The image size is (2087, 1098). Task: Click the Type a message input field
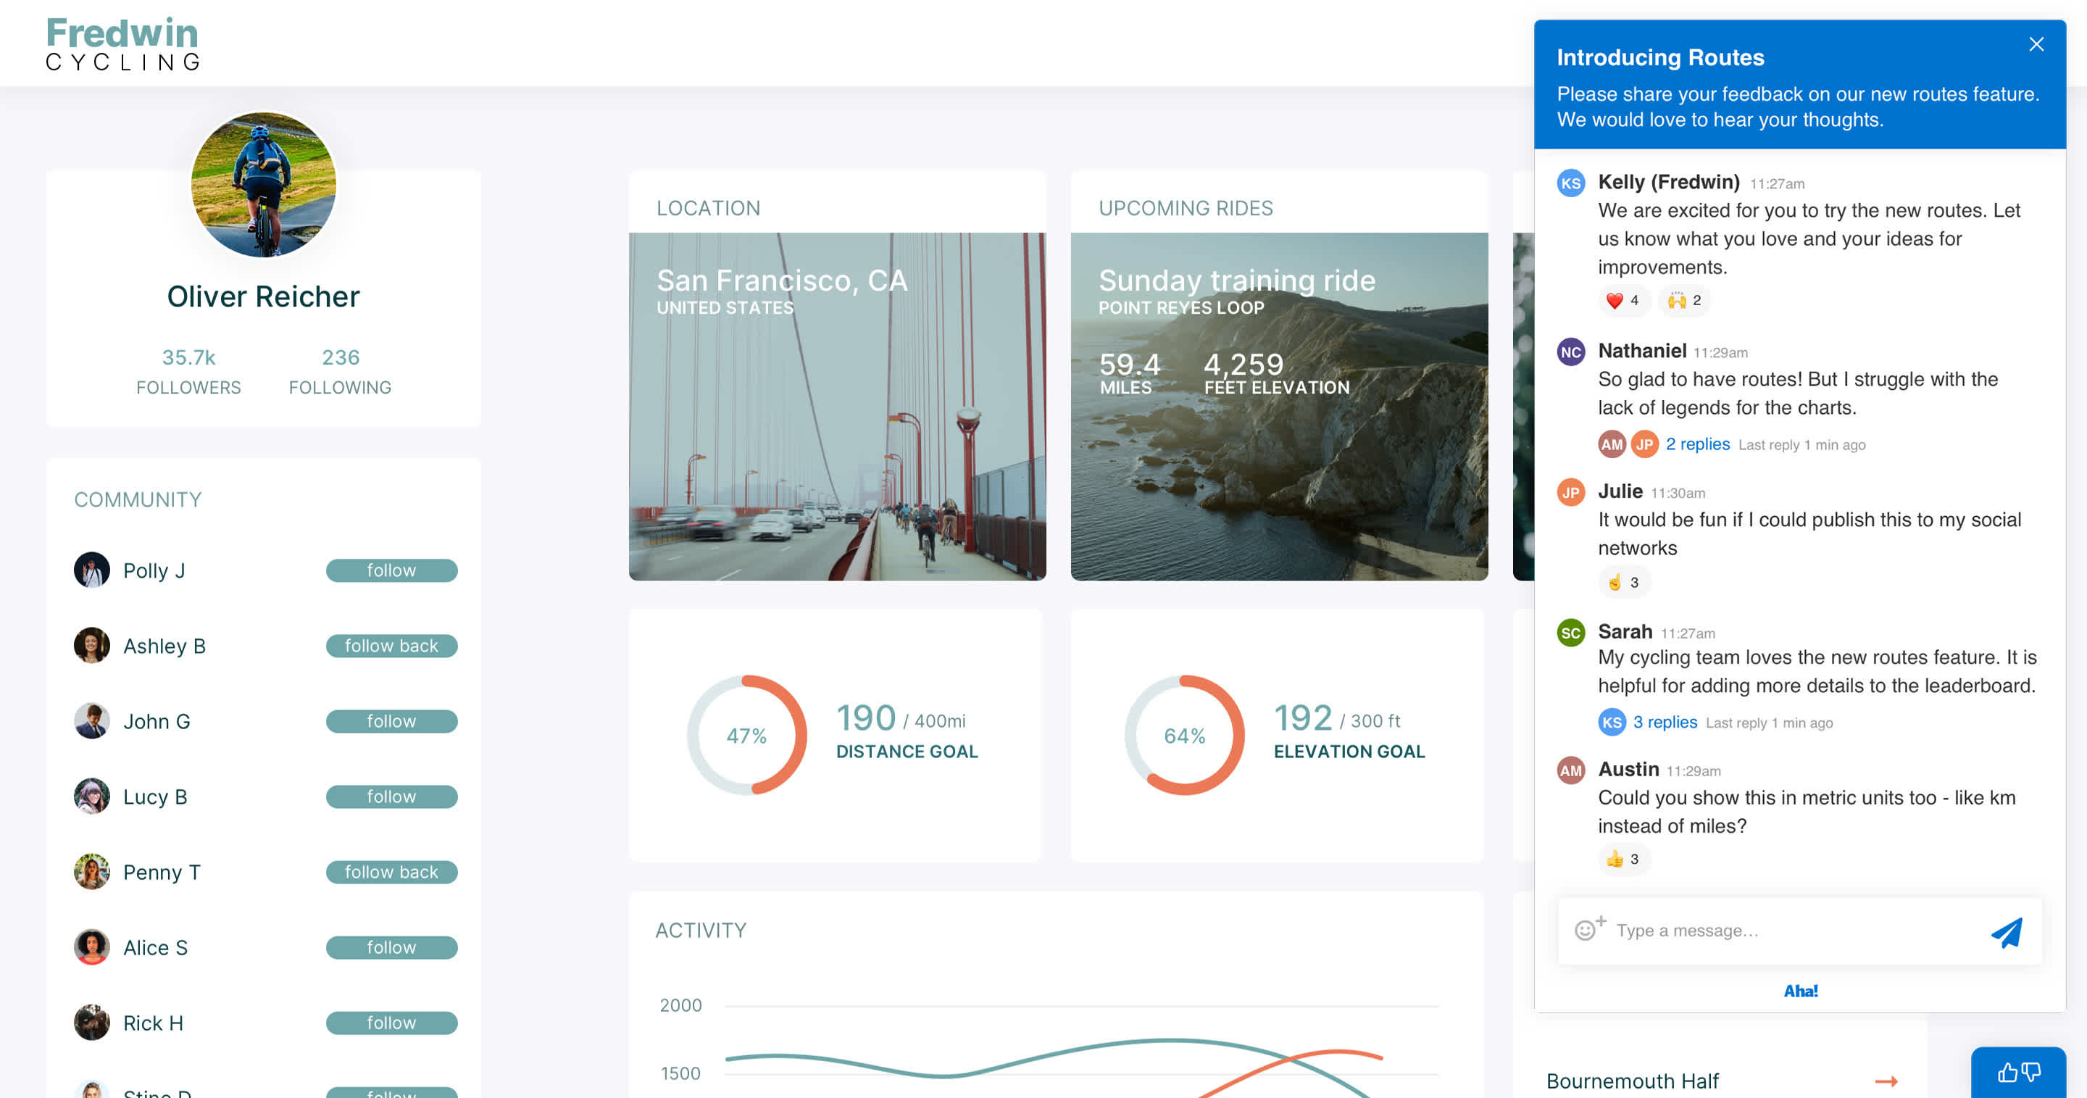(x=1742, y=931)
